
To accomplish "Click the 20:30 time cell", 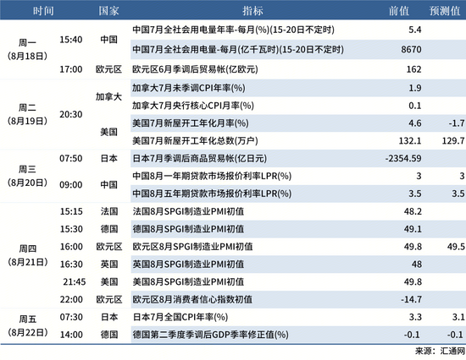I will 70,114.
